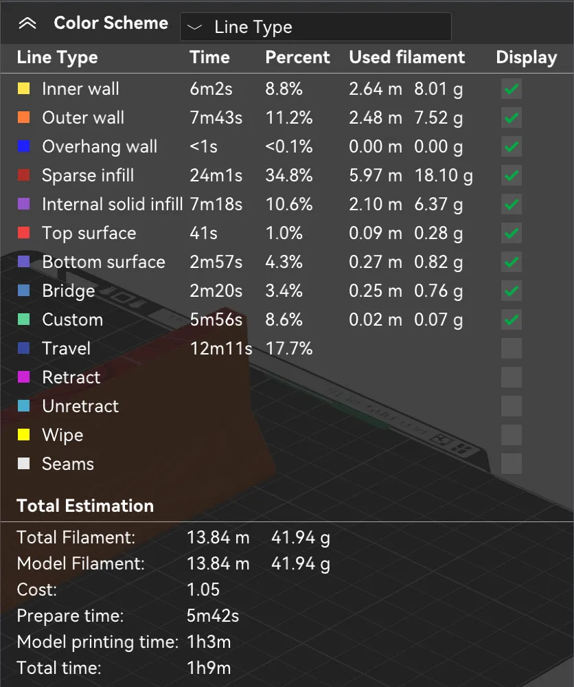Screen dimensions: 574x687
Task: Click the Used filament column header
Action: [406, 57]
